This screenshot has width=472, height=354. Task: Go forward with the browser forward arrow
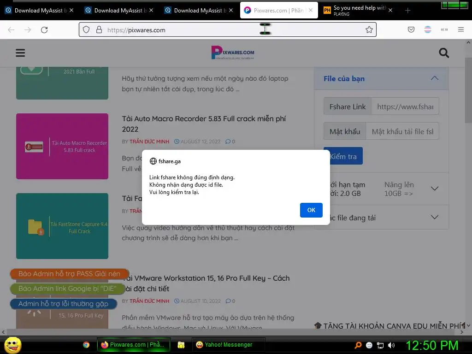28,30
